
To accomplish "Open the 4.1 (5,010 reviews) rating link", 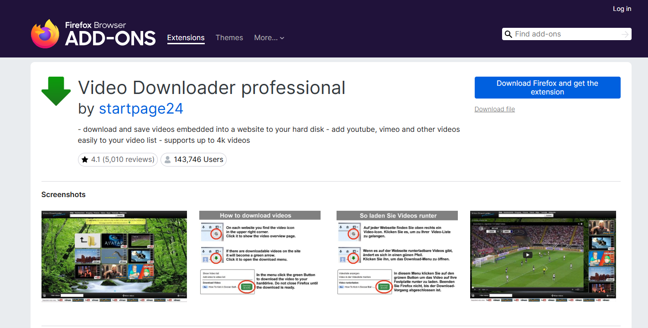I will click(118, 160).
